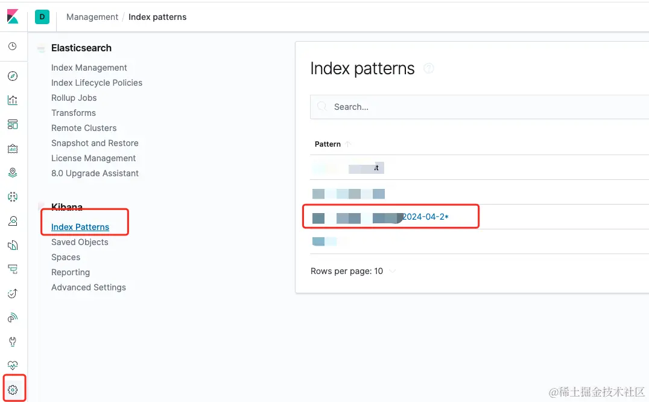Sort by the Pattern column header
649x402 pixels.
click(328, 144)
